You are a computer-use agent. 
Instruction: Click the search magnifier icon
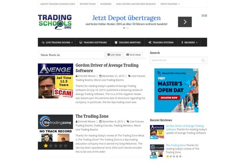tap(203, 60)
